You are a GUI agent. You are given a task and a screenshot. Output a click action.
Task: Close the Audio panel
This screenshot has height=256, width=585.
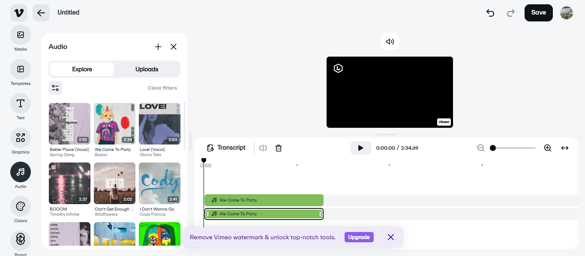(x=174, y=47)
